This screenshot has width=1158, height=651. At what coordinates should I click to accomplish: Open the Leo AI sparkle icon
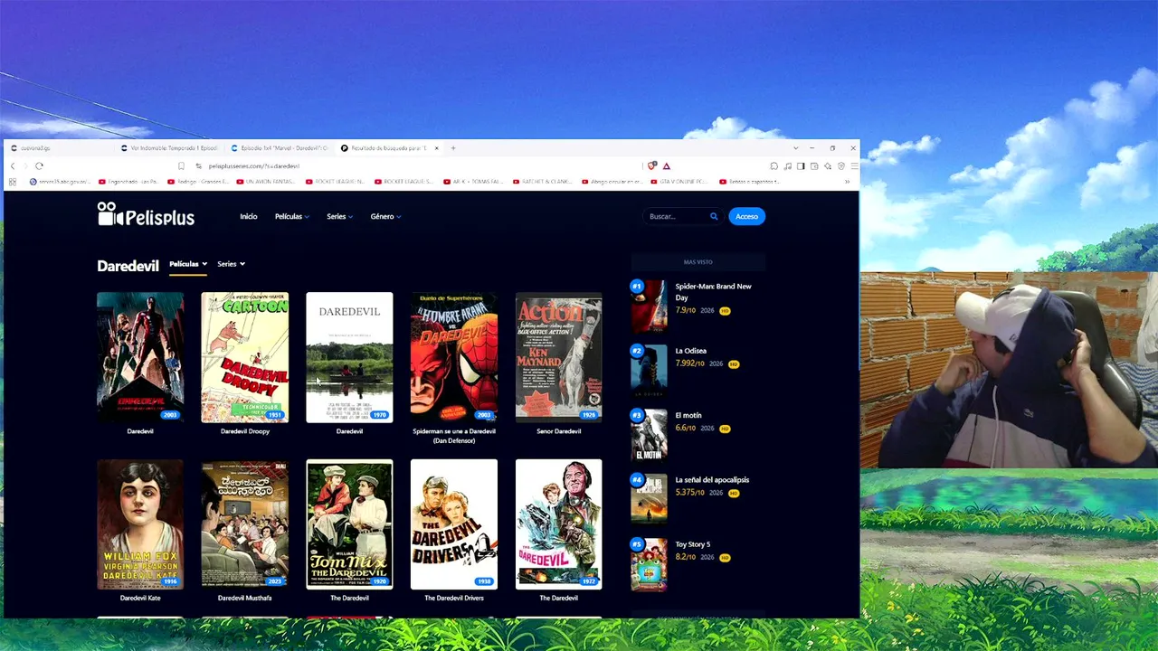tap(828, 165)
